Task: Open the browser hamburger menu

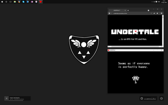Action: pyautogui.click(x=161, y=13)
